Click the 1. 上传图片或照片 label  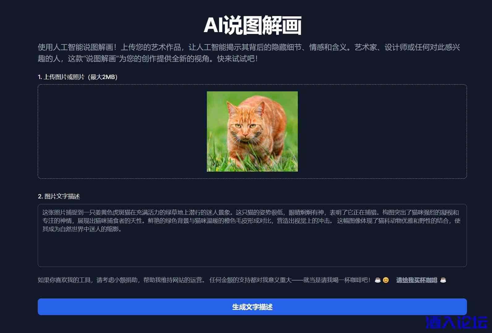click(x=78, y=77)
